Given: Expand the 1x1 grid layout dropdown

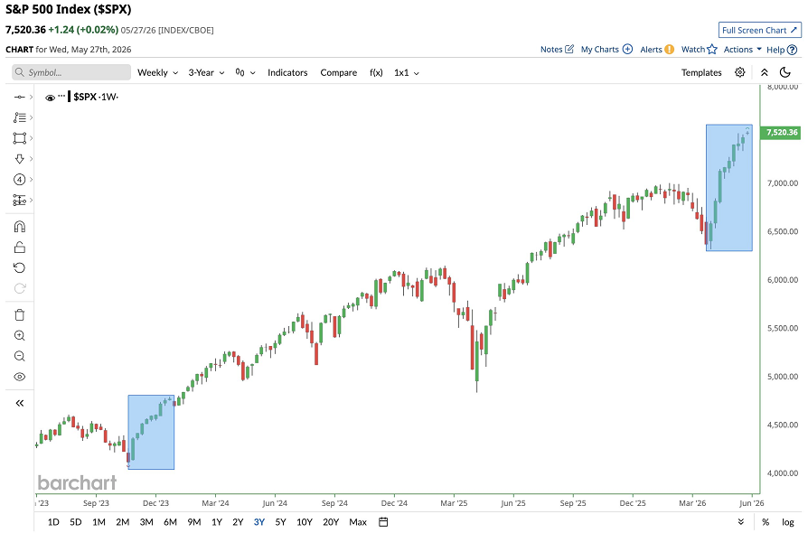Looking at the screenshot, I should click(x=407, y=72).
